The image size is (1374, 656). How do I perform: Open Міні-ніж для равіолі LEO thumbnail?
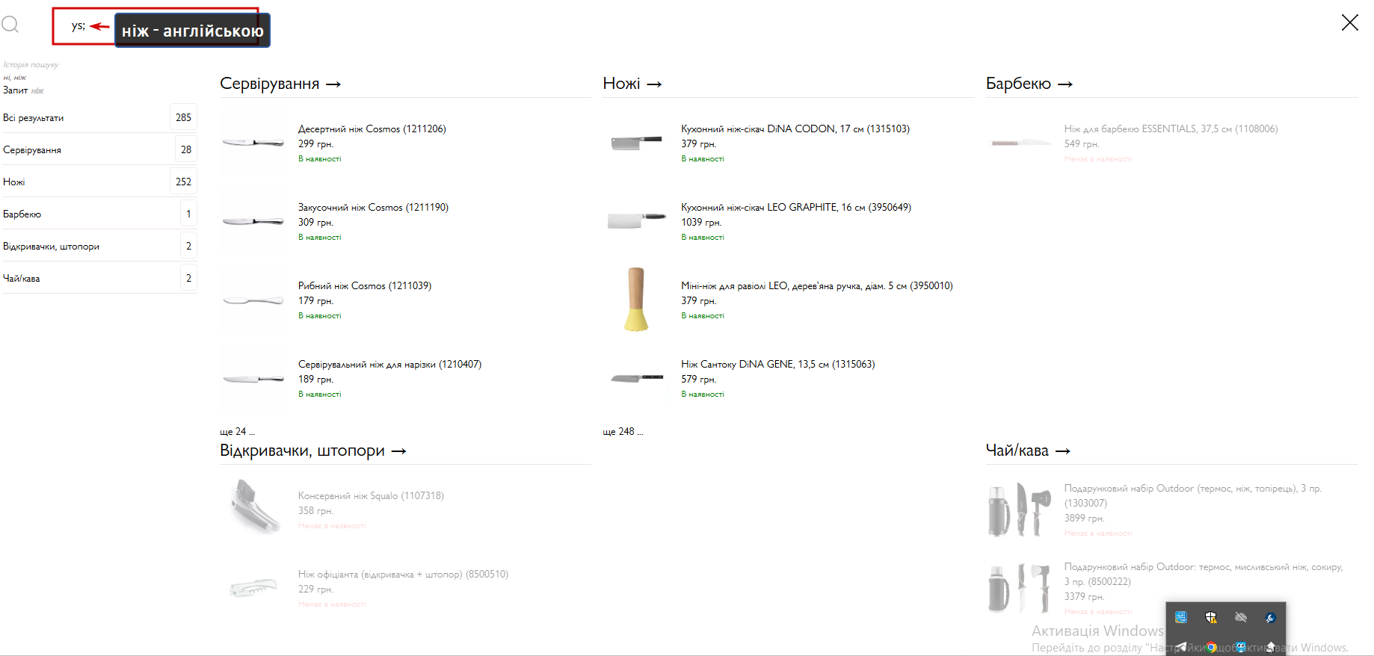pos(636,299)
